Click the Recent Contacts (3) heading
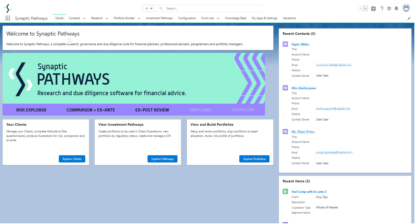This screenshot has width=415, height=224. 299,34
